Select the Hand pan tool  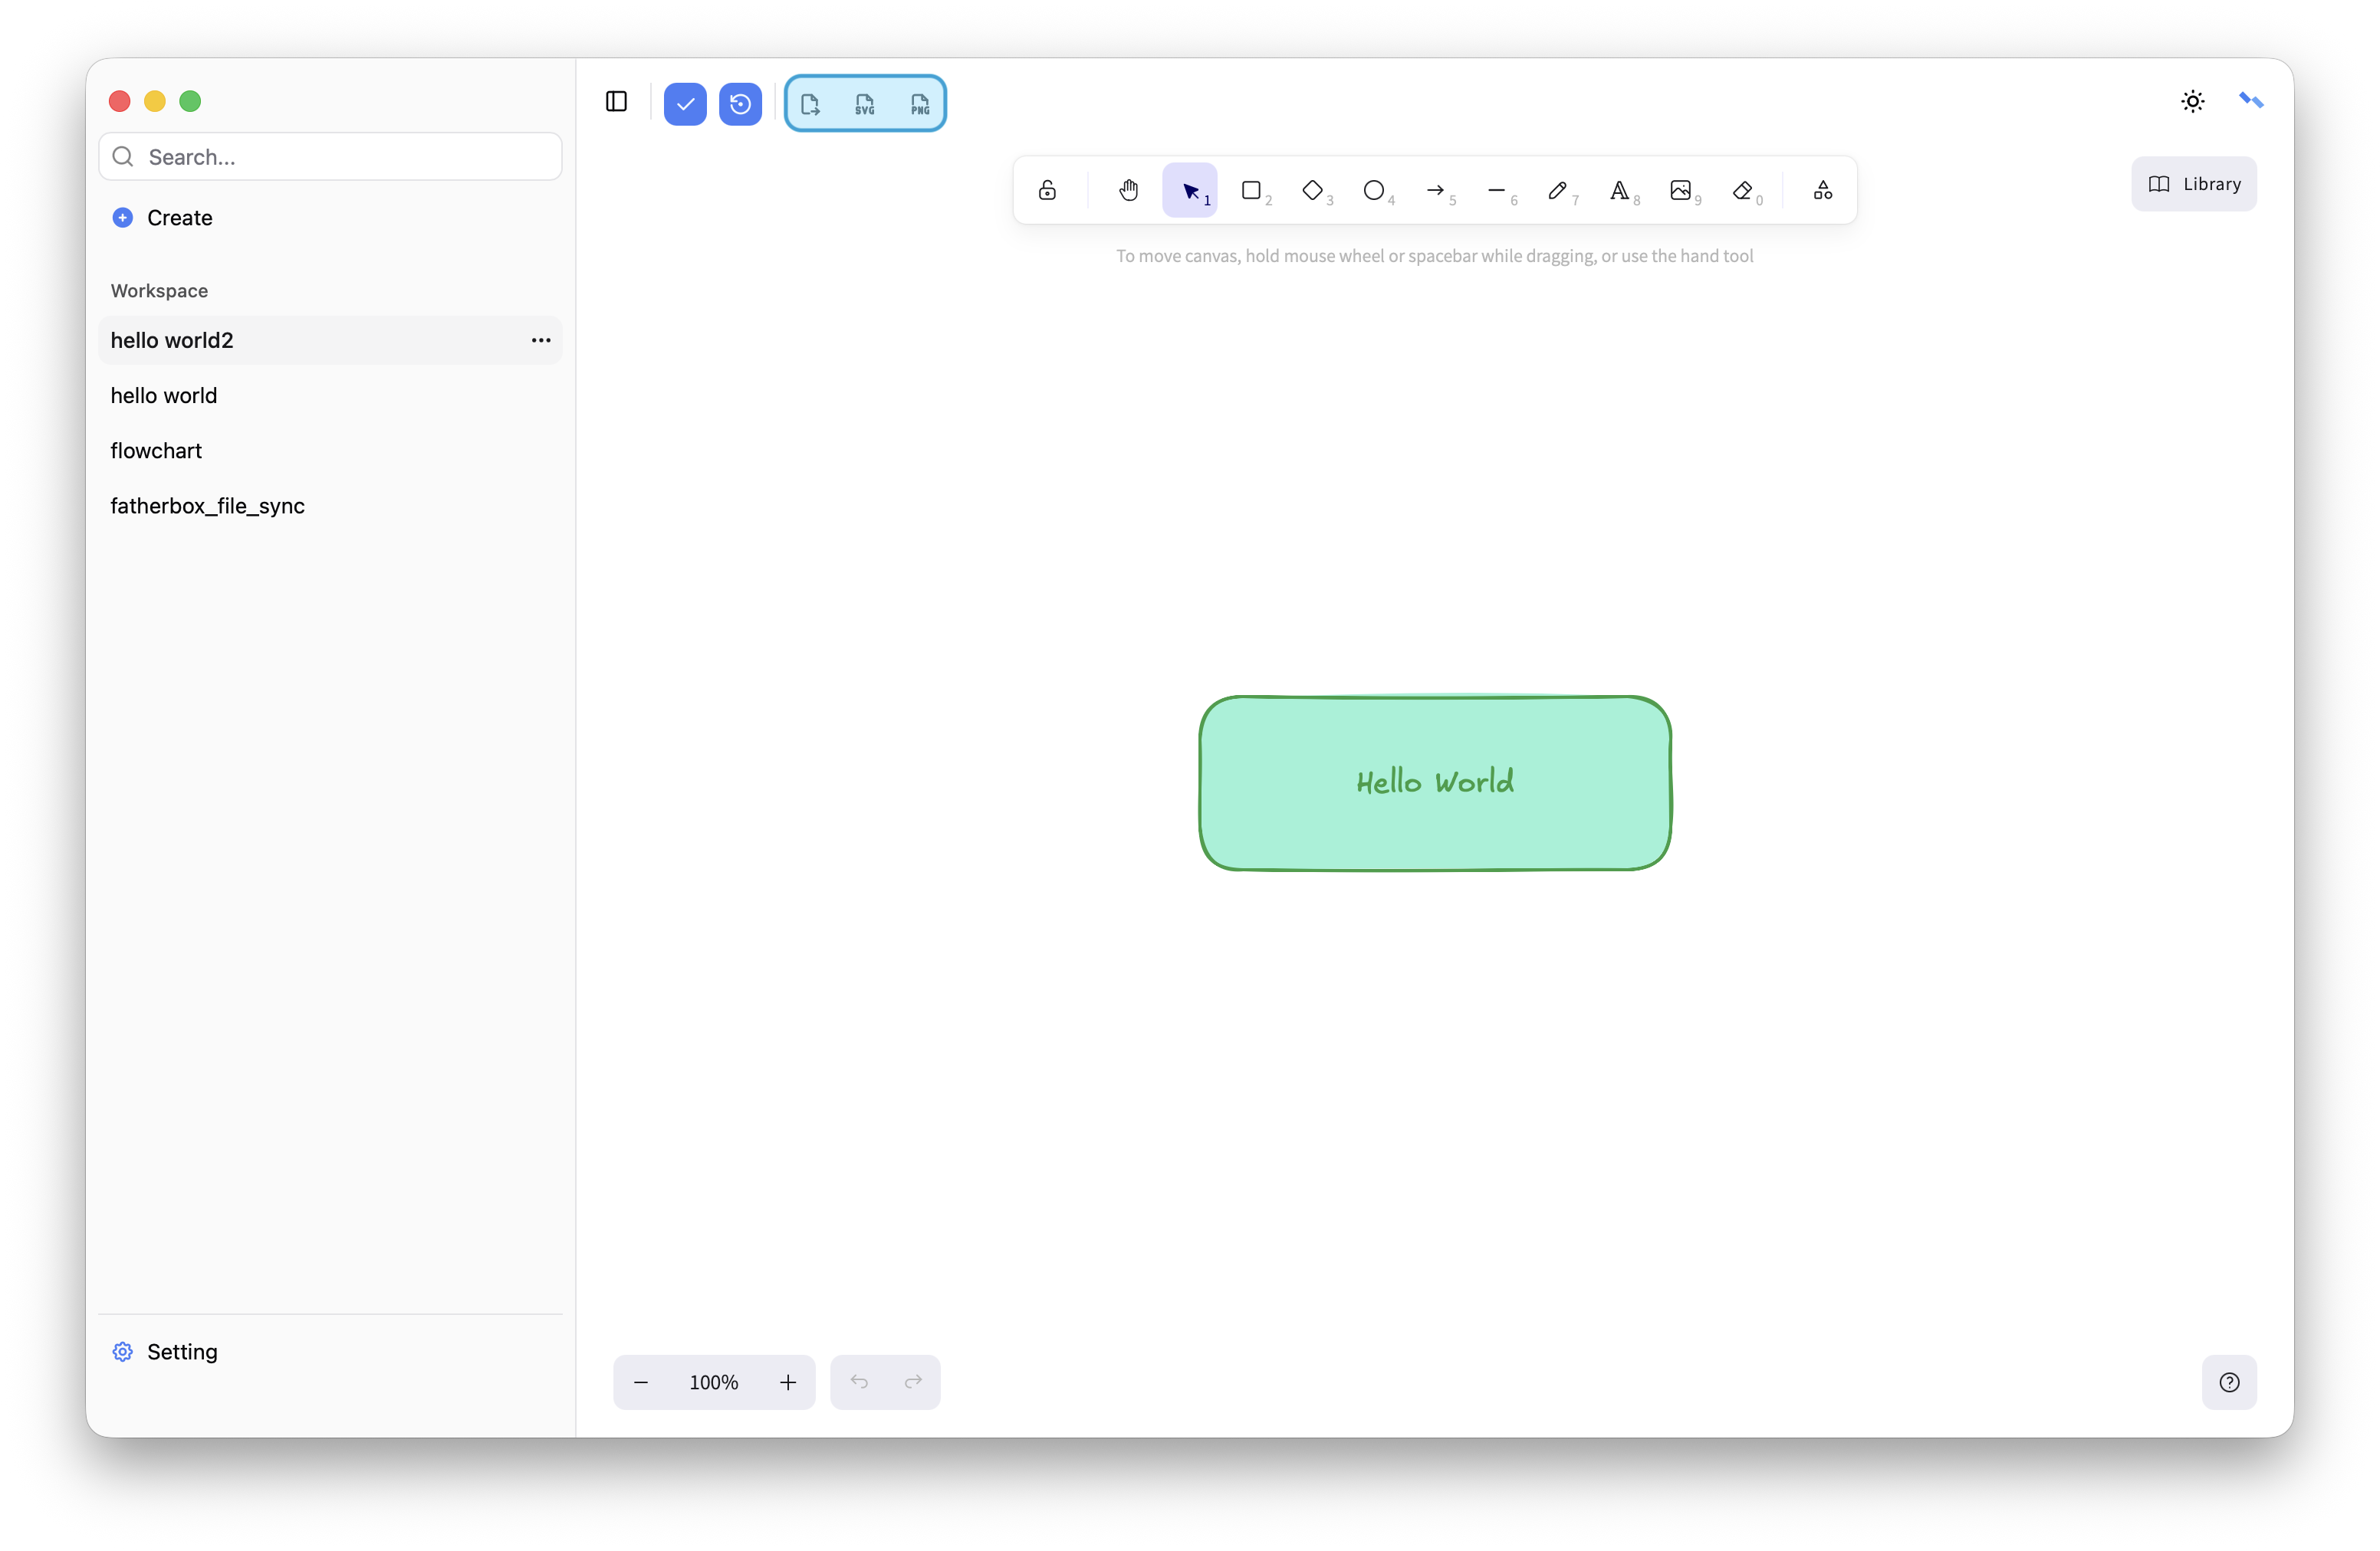1128,190
